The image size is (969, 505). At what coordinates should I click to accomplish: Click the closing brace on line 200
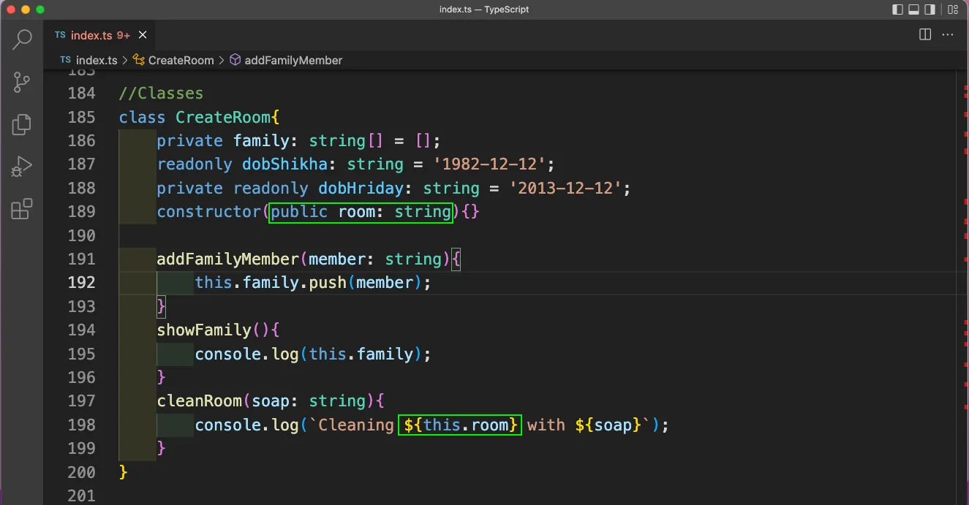tap(123, 472)
